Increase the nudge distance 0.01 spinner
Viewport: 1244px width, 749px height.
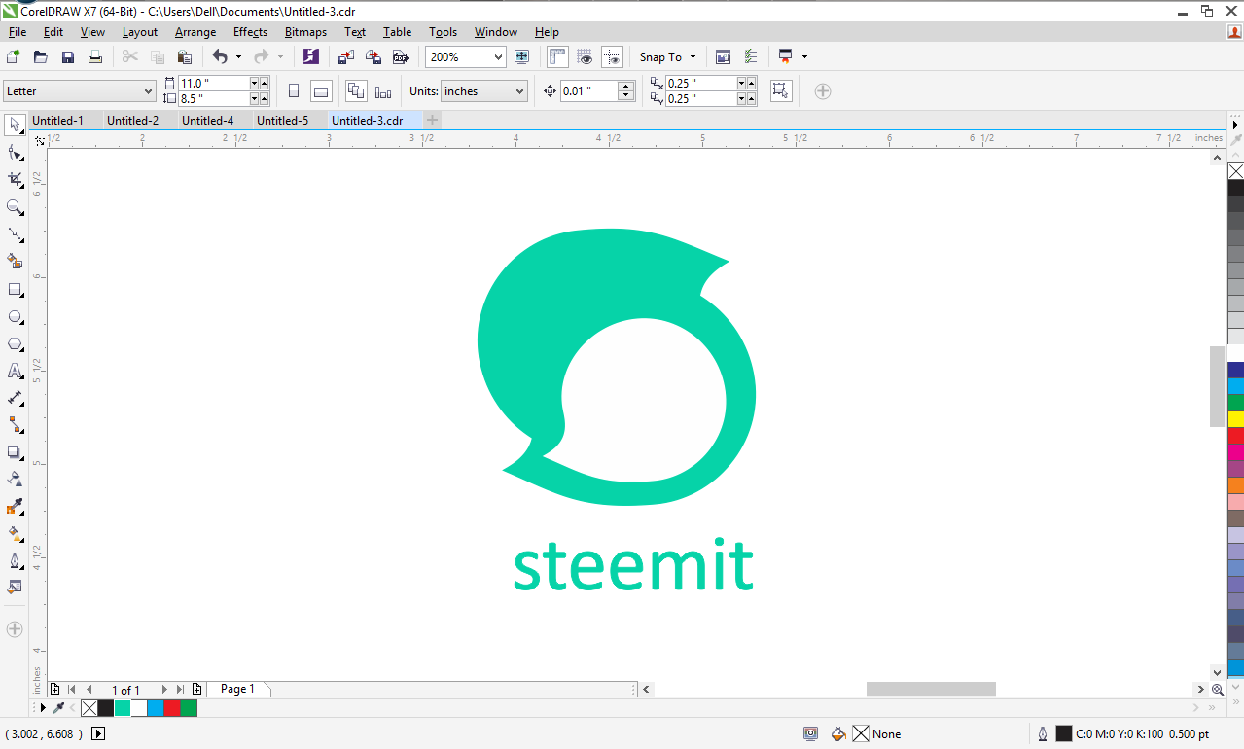click(x=626, y=86)
